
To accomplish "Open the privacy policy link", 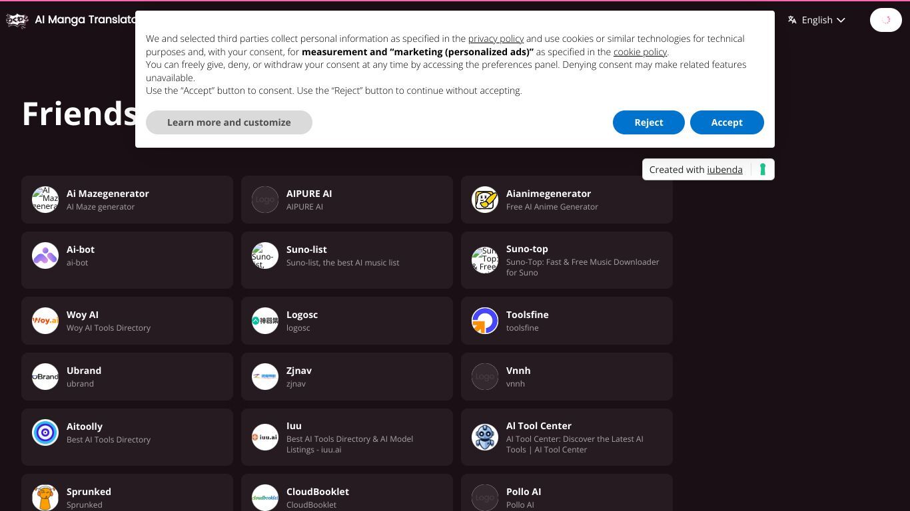I will [496, 39].
